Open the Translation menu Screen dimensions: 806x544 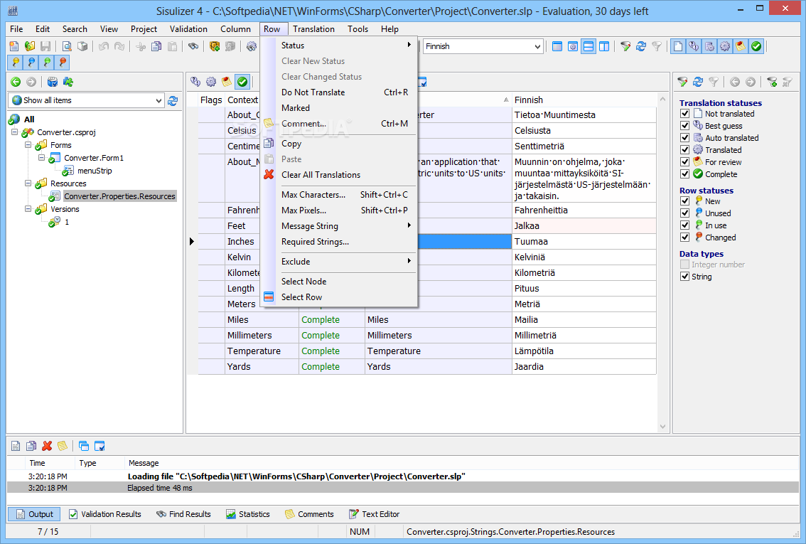tap(313, 29)
